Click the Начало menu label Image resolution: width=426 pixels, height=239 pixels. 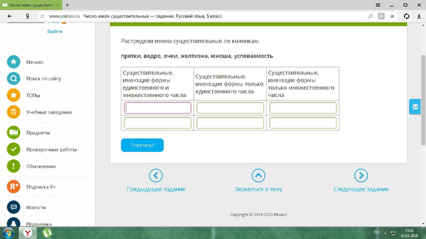coord(35,62)
